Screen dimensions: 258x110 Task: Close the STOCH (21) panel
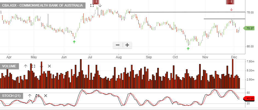click(45, 96)
